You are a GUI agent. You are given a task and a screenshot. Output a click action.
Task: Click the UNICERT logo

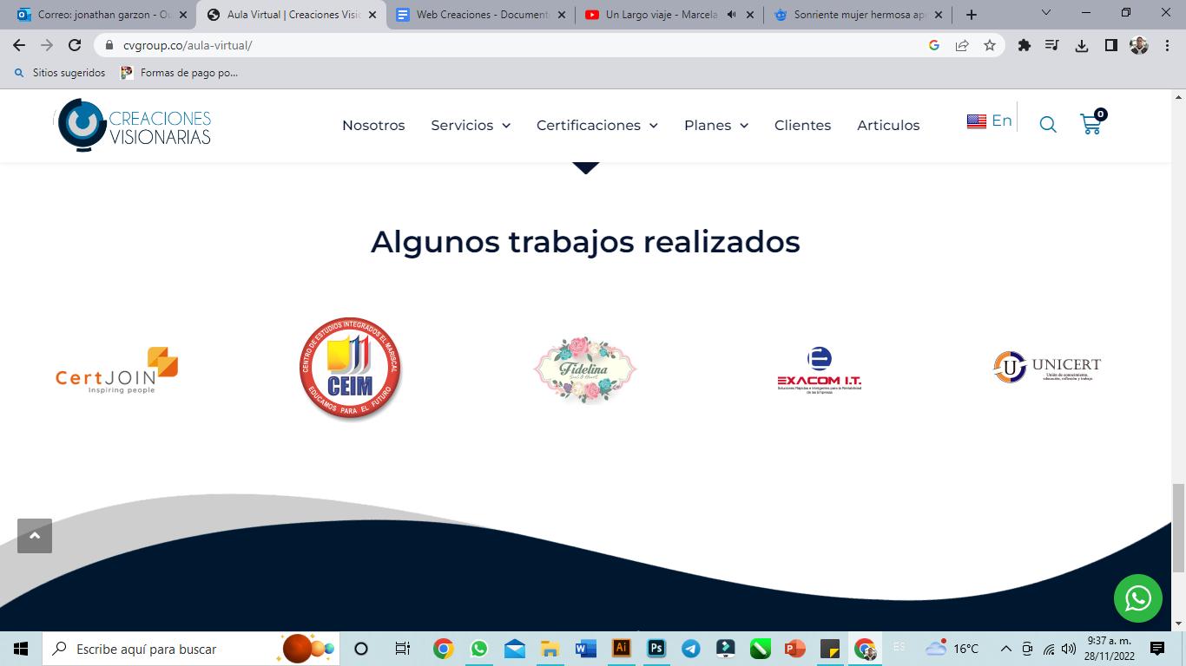coord(1047,367)
